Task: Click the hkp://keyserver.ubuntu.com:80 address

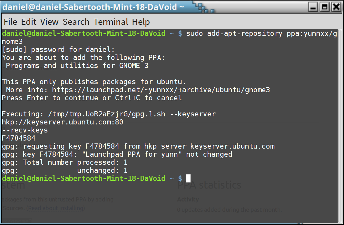Action: pos(63,122)
